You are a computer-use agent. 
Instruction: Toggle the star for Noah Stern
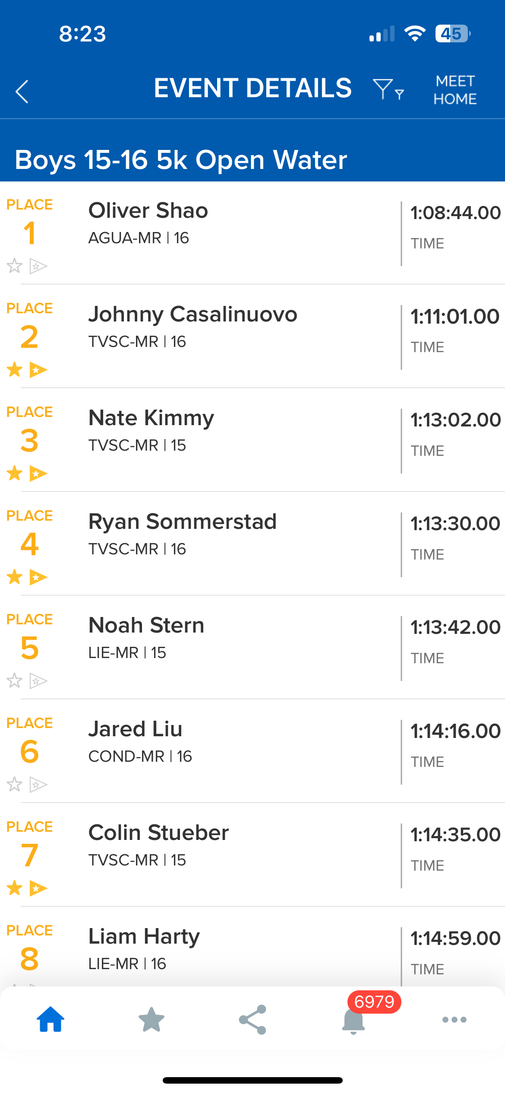coord(15,681)
